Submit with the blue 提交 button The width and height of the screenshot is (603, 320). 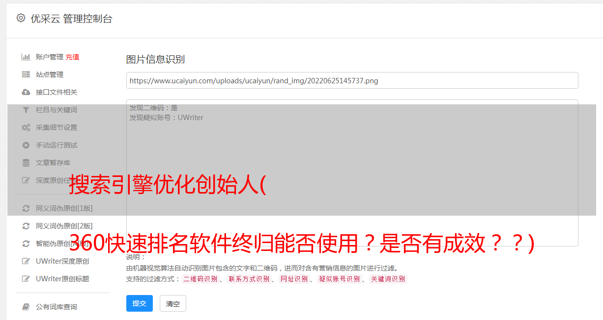140,303
